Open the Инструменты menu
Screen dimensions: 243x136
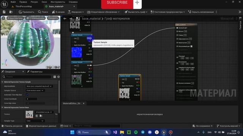pyautogui.click(x=58, y=2)
